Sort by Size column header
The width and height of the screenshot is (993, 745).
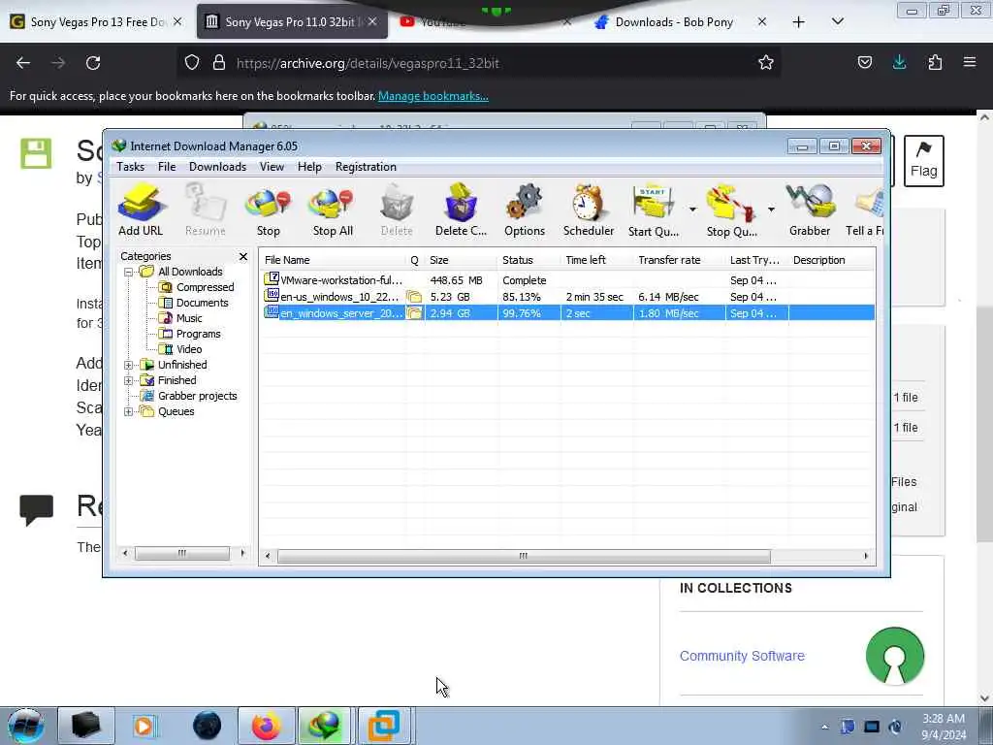461,260
